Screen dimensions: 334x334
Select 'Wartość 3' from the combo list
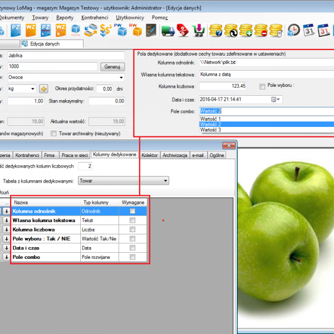click(211, 130)
